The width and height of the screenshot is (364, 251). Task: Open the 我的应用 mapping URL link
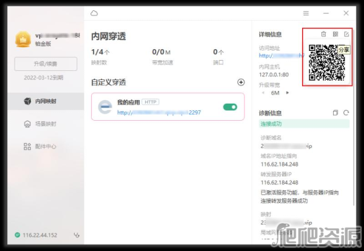159,113
